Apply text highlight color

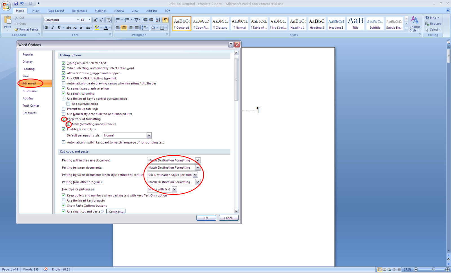click(x=97, y=28)
